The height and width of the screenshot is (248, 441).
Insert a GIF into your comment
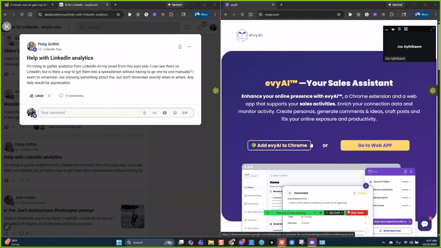click(185, 112)
